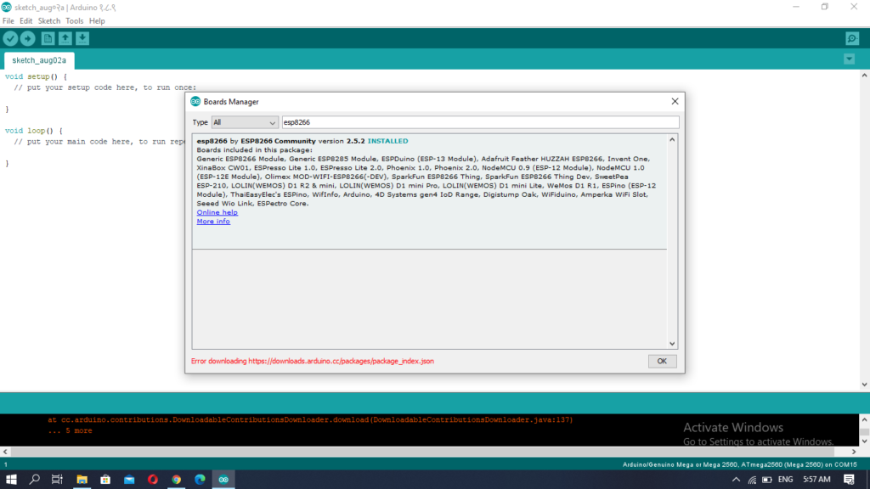This screenshot has width=870, height=489.
Task: Click the console horizontal scroll-left arrow
Action: 5,452
